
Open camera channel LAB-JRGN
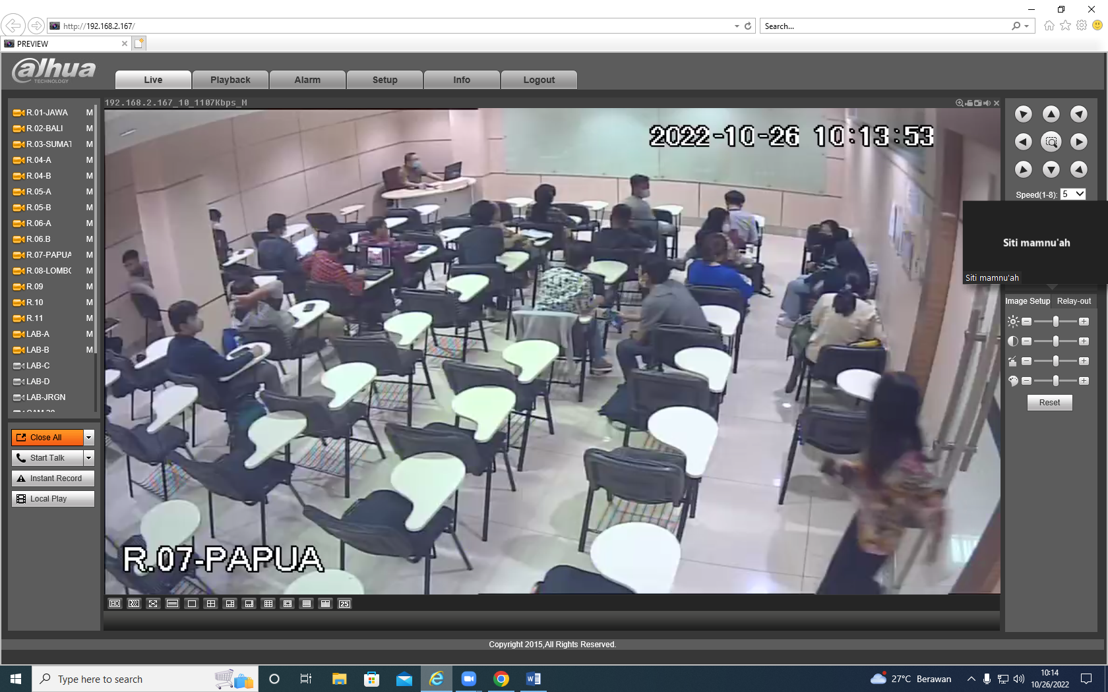[x=40, y=397]
